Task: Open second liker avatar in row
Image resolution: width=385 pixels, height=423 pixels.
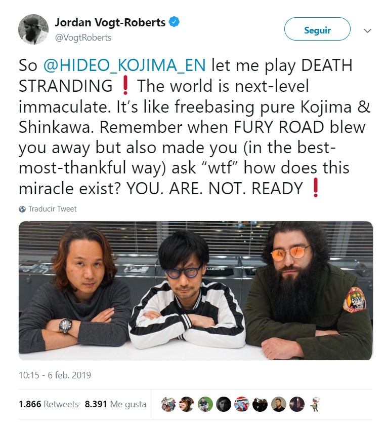Action: tap(187, 404)
